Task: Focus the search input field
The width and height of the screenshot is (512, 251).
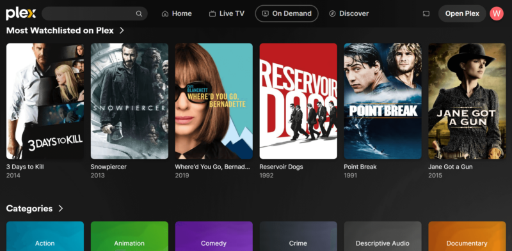Action: coord(95,13)
